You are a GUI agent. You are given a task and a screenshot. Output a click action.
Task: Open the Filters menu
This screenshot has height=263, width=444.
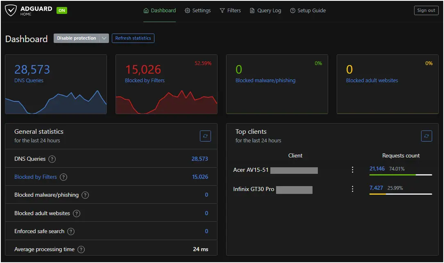(230, 11)
